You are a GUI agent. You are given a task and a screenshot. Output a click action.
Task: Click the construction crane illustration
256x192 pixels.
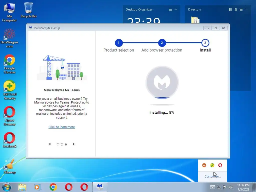62,68
